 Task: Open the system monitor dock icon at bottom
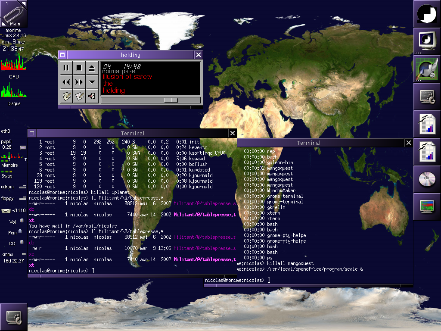click(427, 206)
